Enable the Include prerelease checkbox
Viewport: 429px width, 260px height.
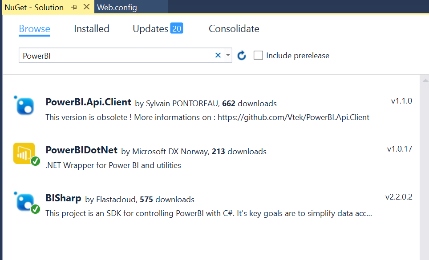tap(258, 55)
